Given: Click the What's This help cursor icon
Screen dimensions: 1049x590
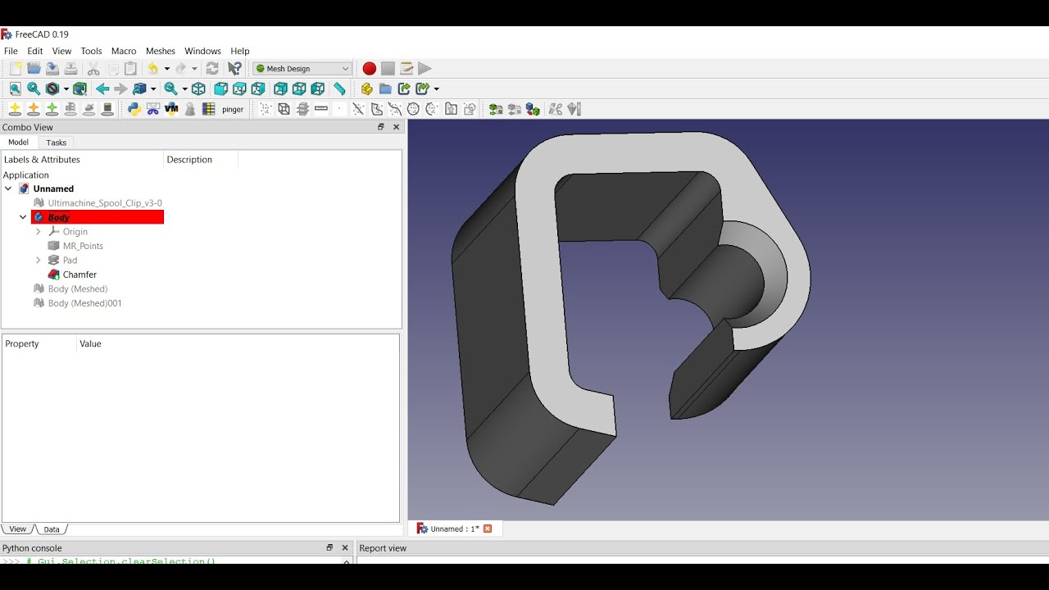Looking at the screenshot, I should [235, 69].
